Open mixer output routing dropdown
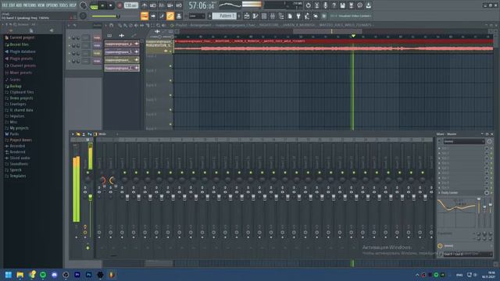 tap(467, 254)
